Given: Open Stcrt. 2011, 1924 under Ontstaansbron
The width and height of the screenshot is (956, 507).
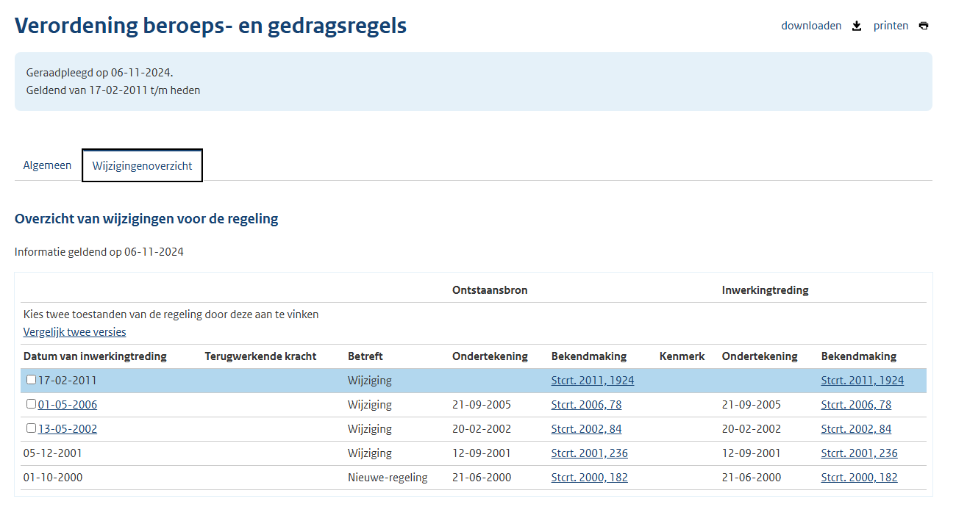Looking at the screenshot, I should click(x=592, y=381).
